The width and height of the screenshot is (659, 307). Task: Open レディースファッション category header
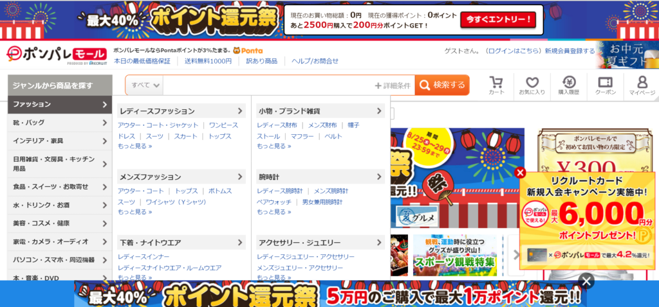click(181, 111)
